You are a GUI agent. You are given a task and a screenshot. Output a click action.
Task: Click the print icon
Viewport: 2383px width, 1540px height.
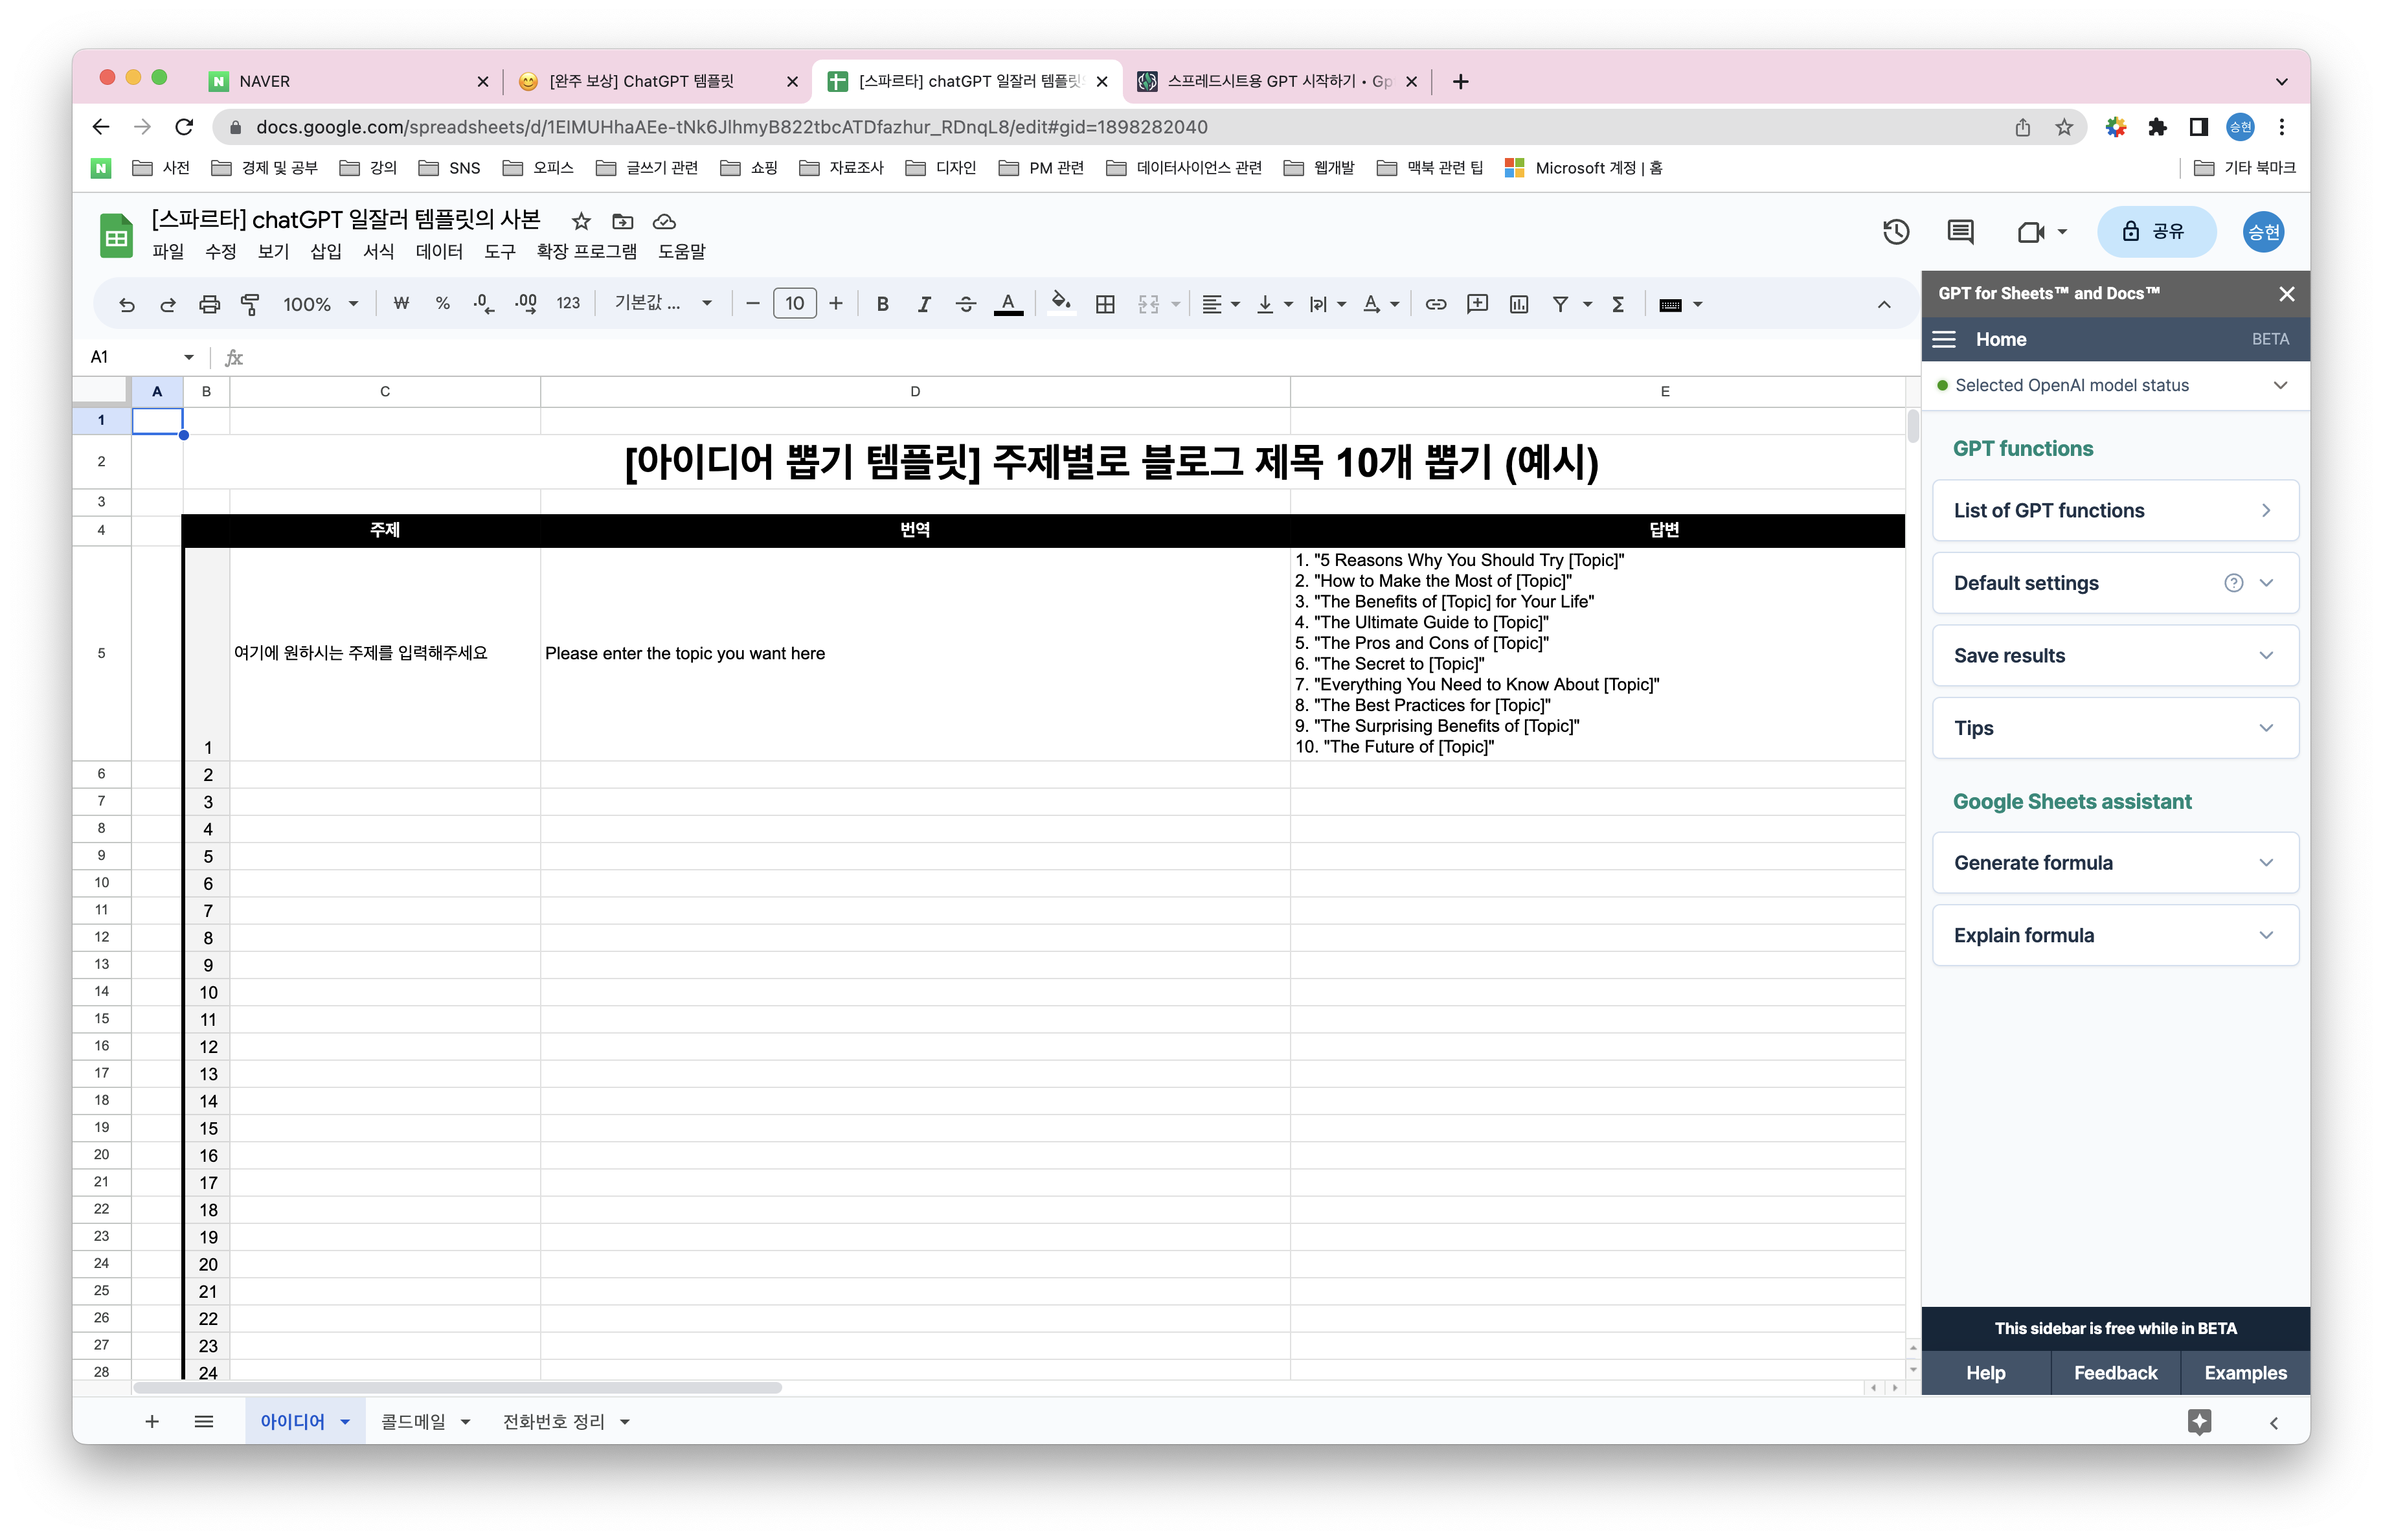click(208, 304)
